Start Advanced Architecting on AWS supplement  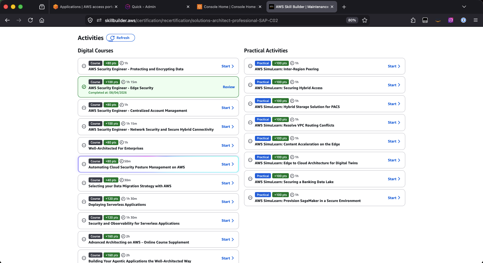click(228, 239)
